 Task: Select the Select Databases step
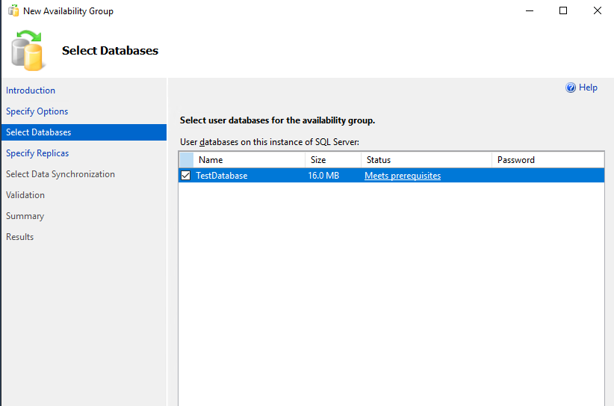tap(84, 132)
